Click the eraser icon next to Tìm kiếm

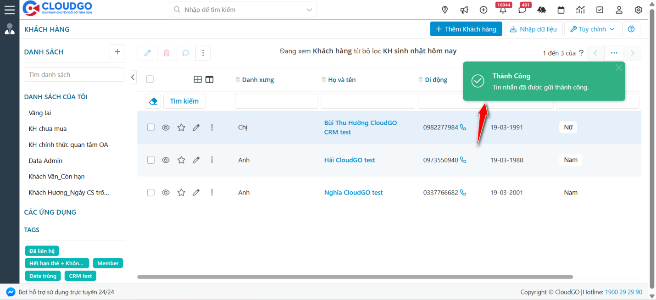(x=153, y=101)
